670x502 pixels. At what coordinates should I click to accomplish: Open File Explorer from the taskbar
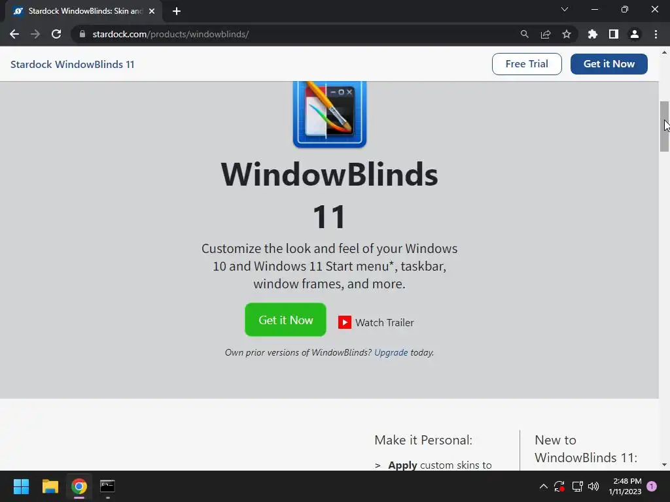coord(50,486)
